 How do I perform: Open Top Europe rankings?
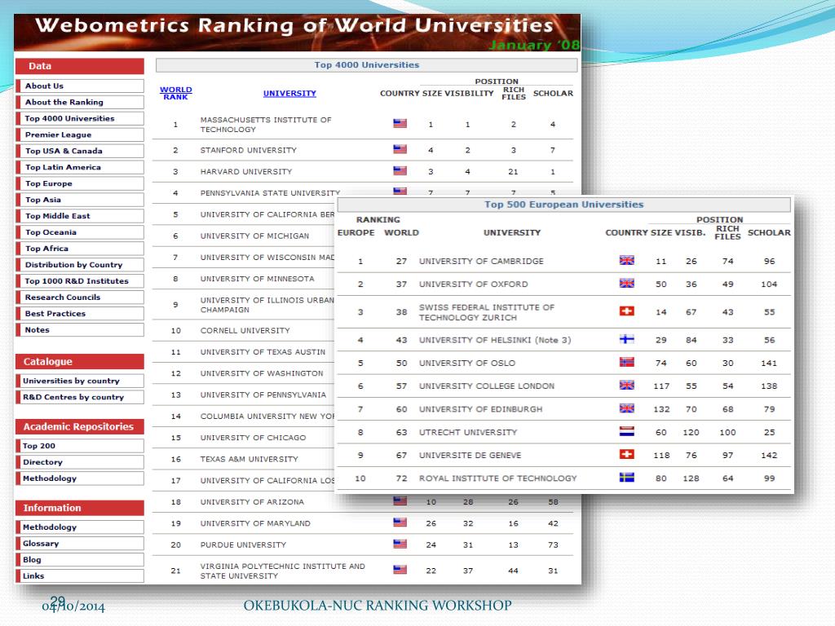pyautogui.click(x=80, y=183)
